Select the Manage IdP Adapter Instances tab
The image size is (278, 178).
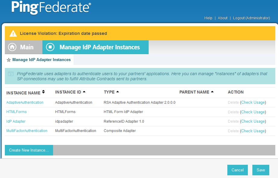pos(96,47)
